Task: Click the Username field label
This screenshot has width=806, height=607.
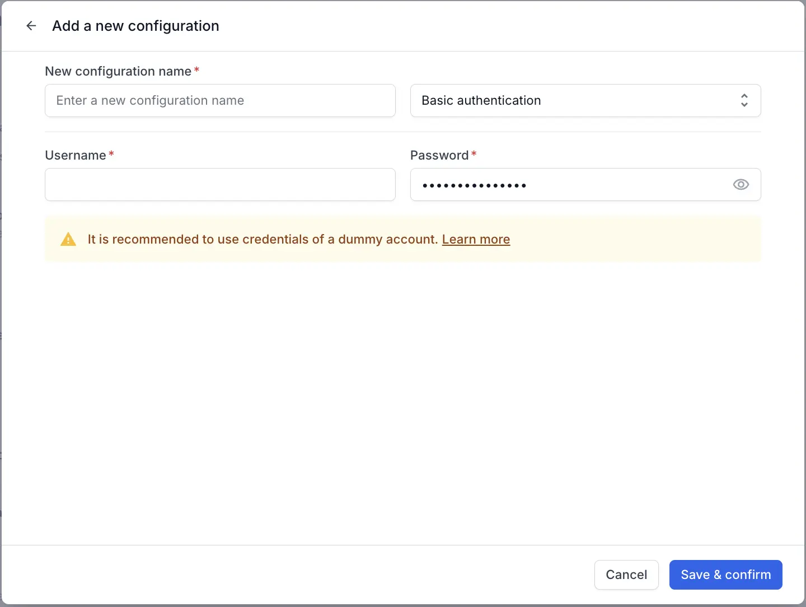Action: coord(76,155)
